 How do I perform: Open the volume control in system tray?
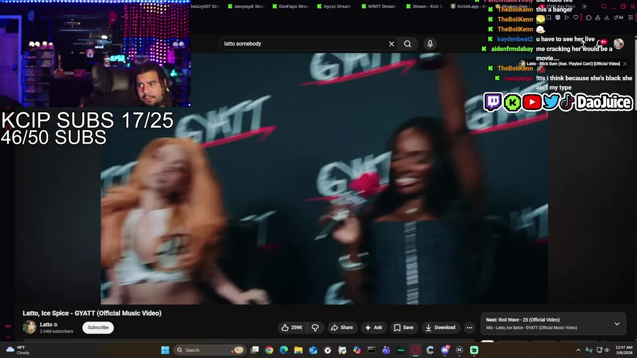607,350
